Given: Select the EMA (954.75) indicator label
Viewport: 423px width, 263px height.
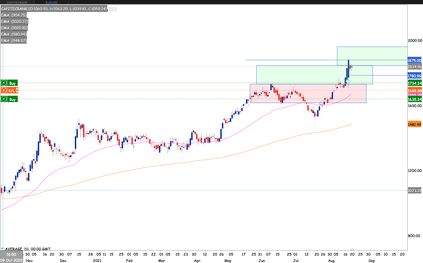Looking at the screenshot, I should [x=14, y=15].
